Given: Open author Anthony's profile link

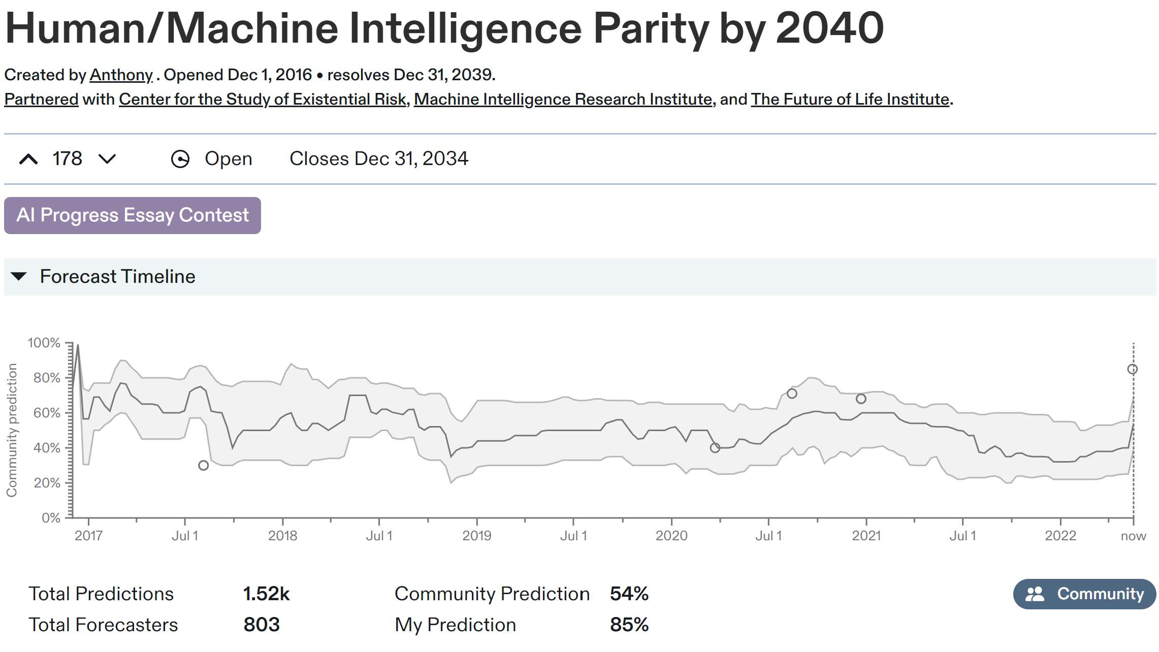Looking at the screenshot, I should 121,75.
